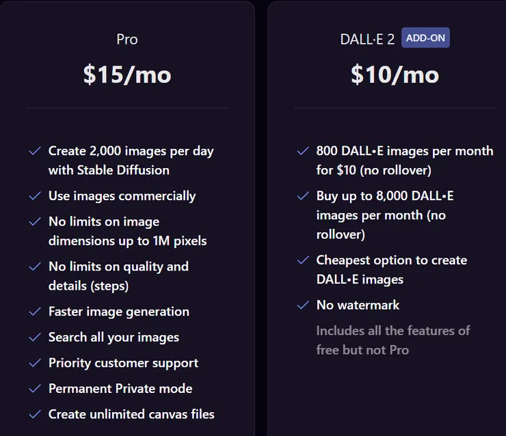
Task: Click the checkmark next to "Faster image generation"
Action: 35,312
